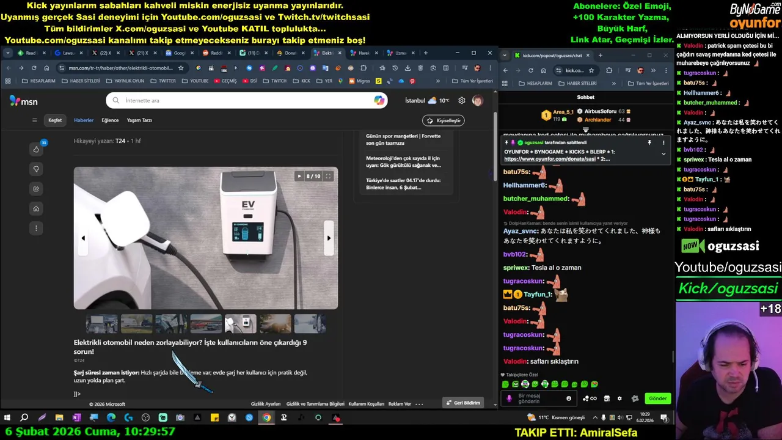Open gallery in fullscreen
This screenshot has height=440, width=782.
(x=328, y=176)
